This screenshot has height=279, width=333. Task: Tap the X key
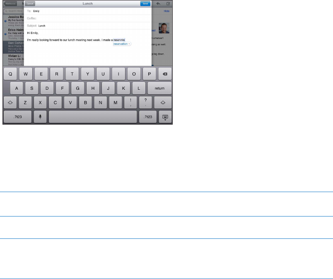tap(40, 103)
